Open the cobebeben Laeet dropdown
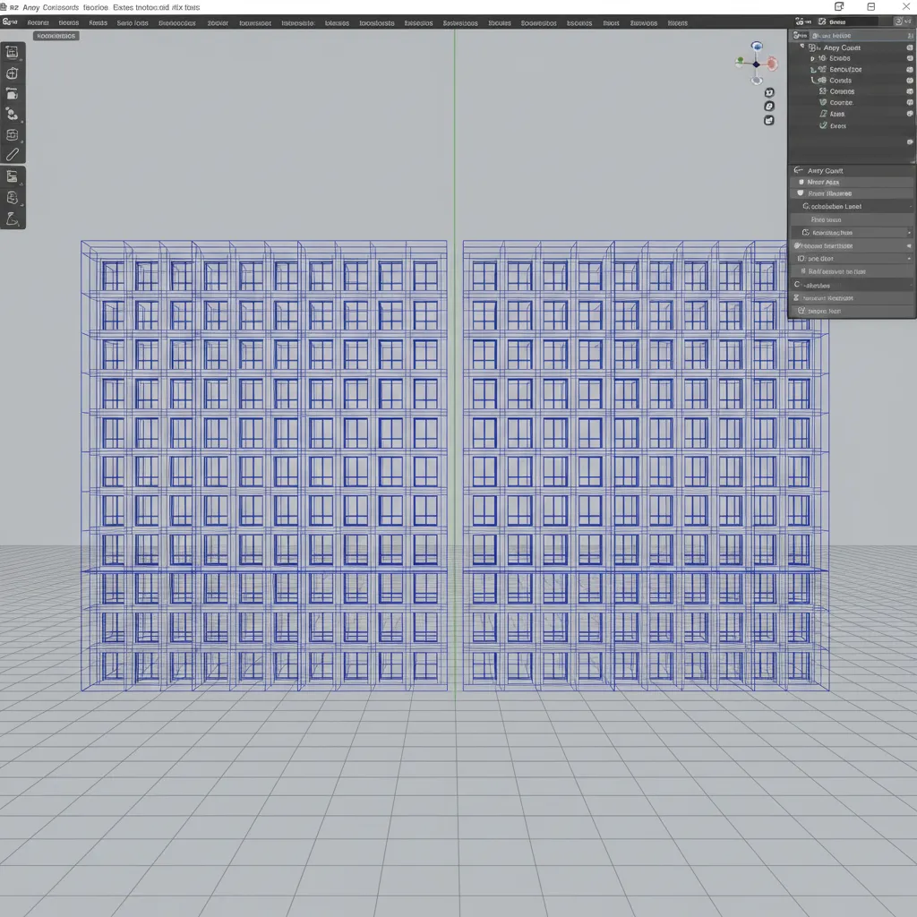917x917 pixels. 853,207
